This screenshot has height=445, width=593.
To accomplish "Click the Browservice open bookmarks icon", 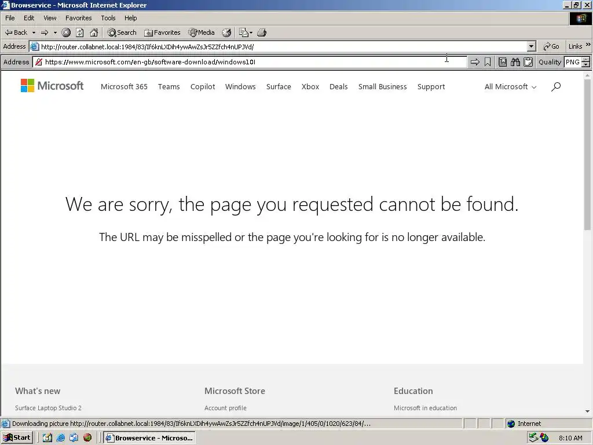I will (503, 62).
